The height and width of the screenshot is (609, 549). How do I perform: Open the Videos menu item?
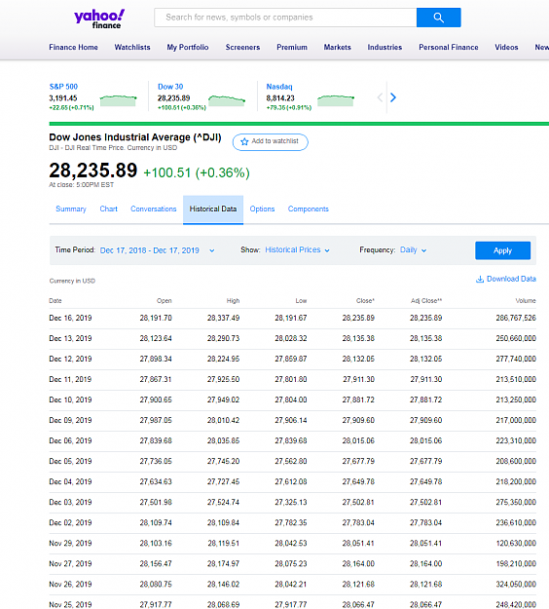tap(506, 48)
